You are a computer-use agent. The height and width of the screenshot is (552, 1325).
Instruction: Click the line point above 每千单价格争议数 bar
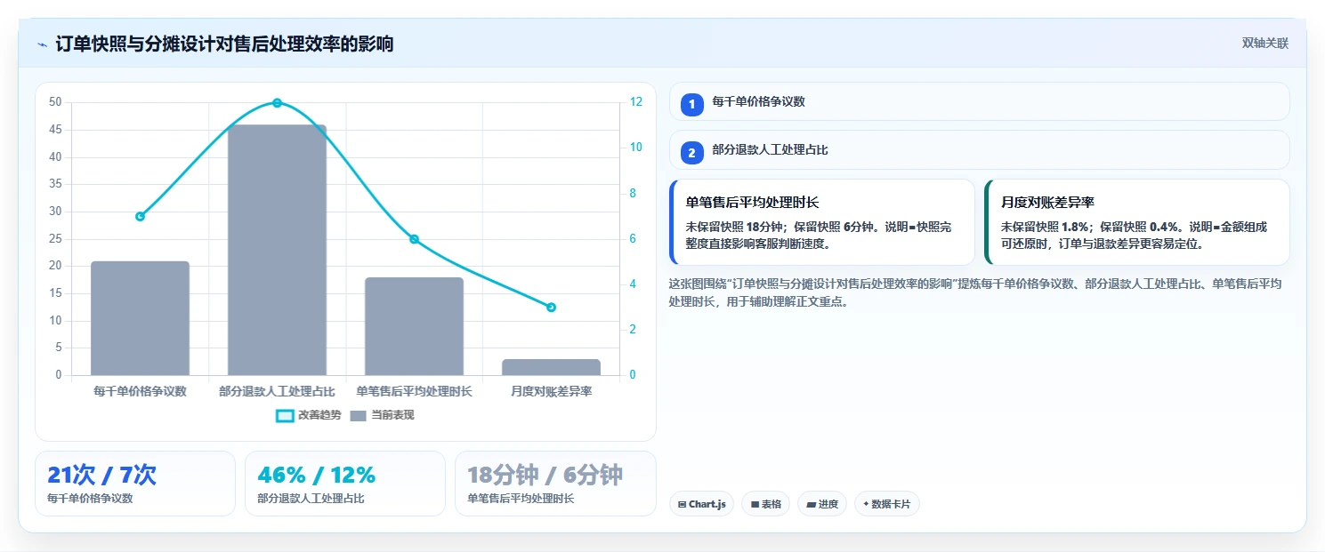pos(140,216)
